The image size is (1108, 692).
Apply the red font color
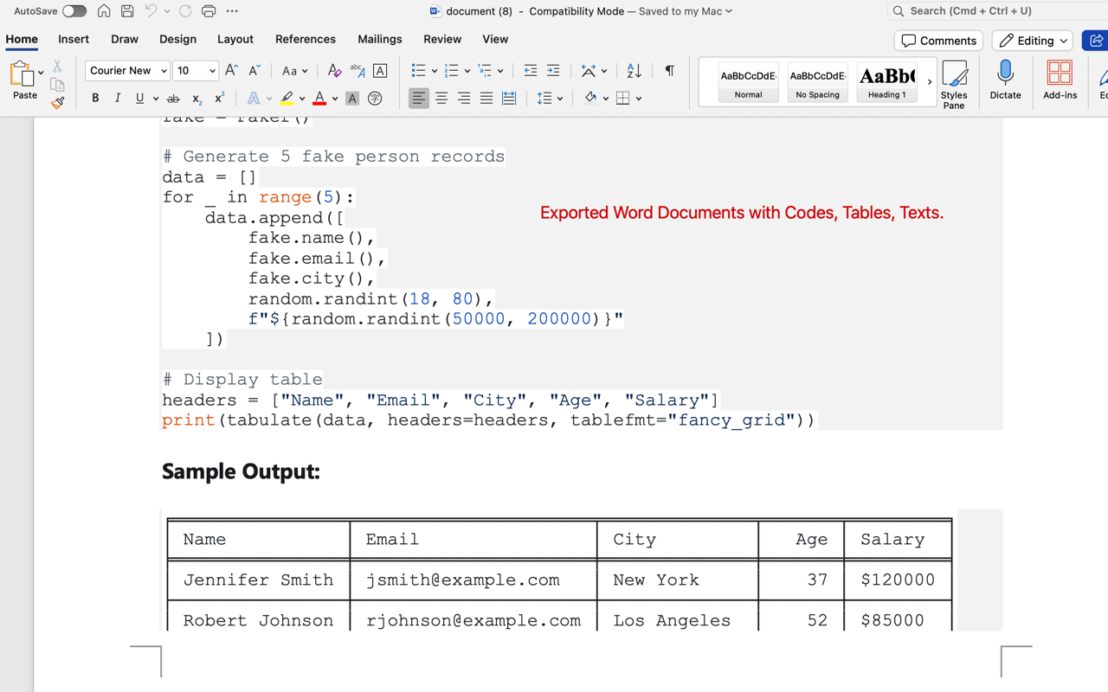[x=319, y=99]
